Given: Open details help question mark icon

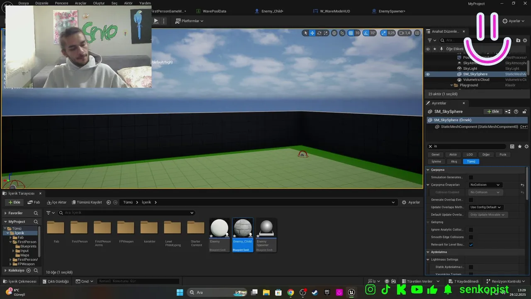Looking at the screenshot, I should (x=516, y=112).
